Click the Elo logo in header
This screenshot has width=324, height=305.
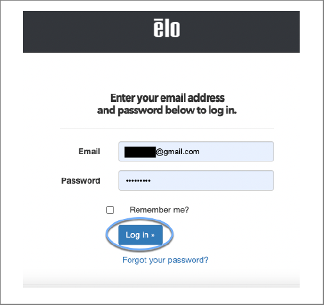[166, 28]
